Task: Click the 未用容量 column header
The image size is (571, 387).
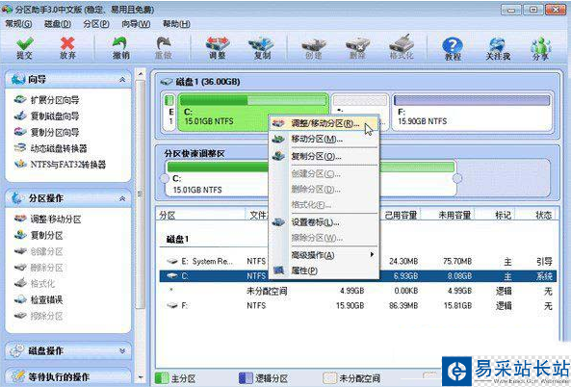Action: pos(454,216)
